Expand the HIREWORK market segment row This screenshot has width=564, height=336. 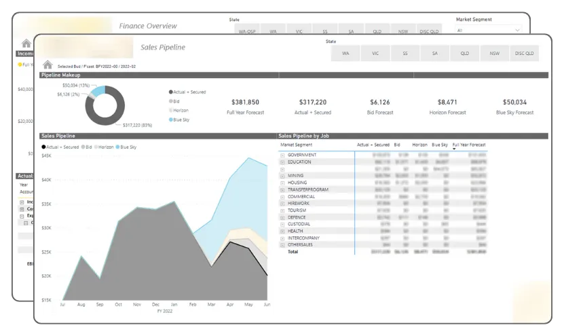pos(283,204)
